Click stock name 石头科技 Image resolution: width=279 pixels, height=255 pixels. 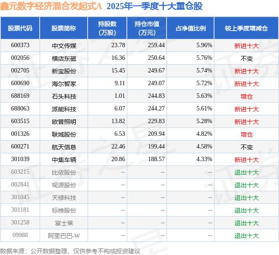click(64, 96)
